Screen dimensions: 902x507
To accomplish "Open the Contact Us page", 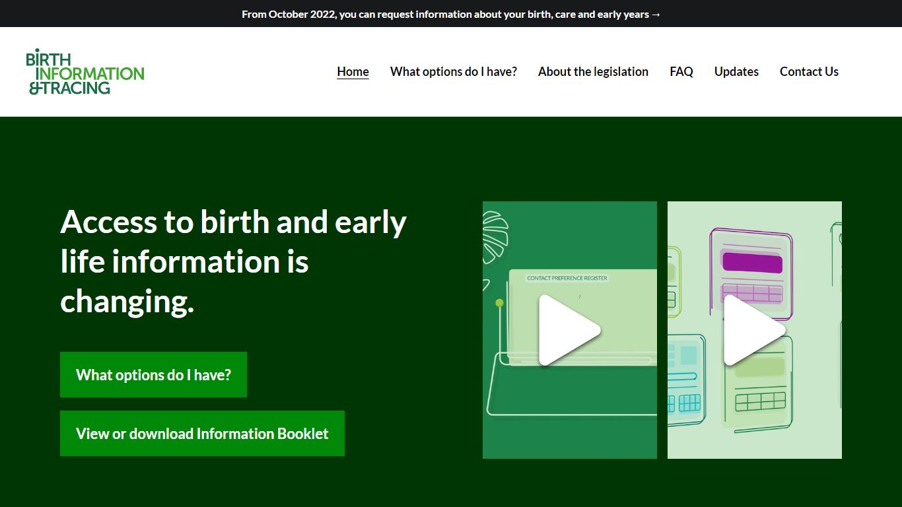I will click(809, 71).
